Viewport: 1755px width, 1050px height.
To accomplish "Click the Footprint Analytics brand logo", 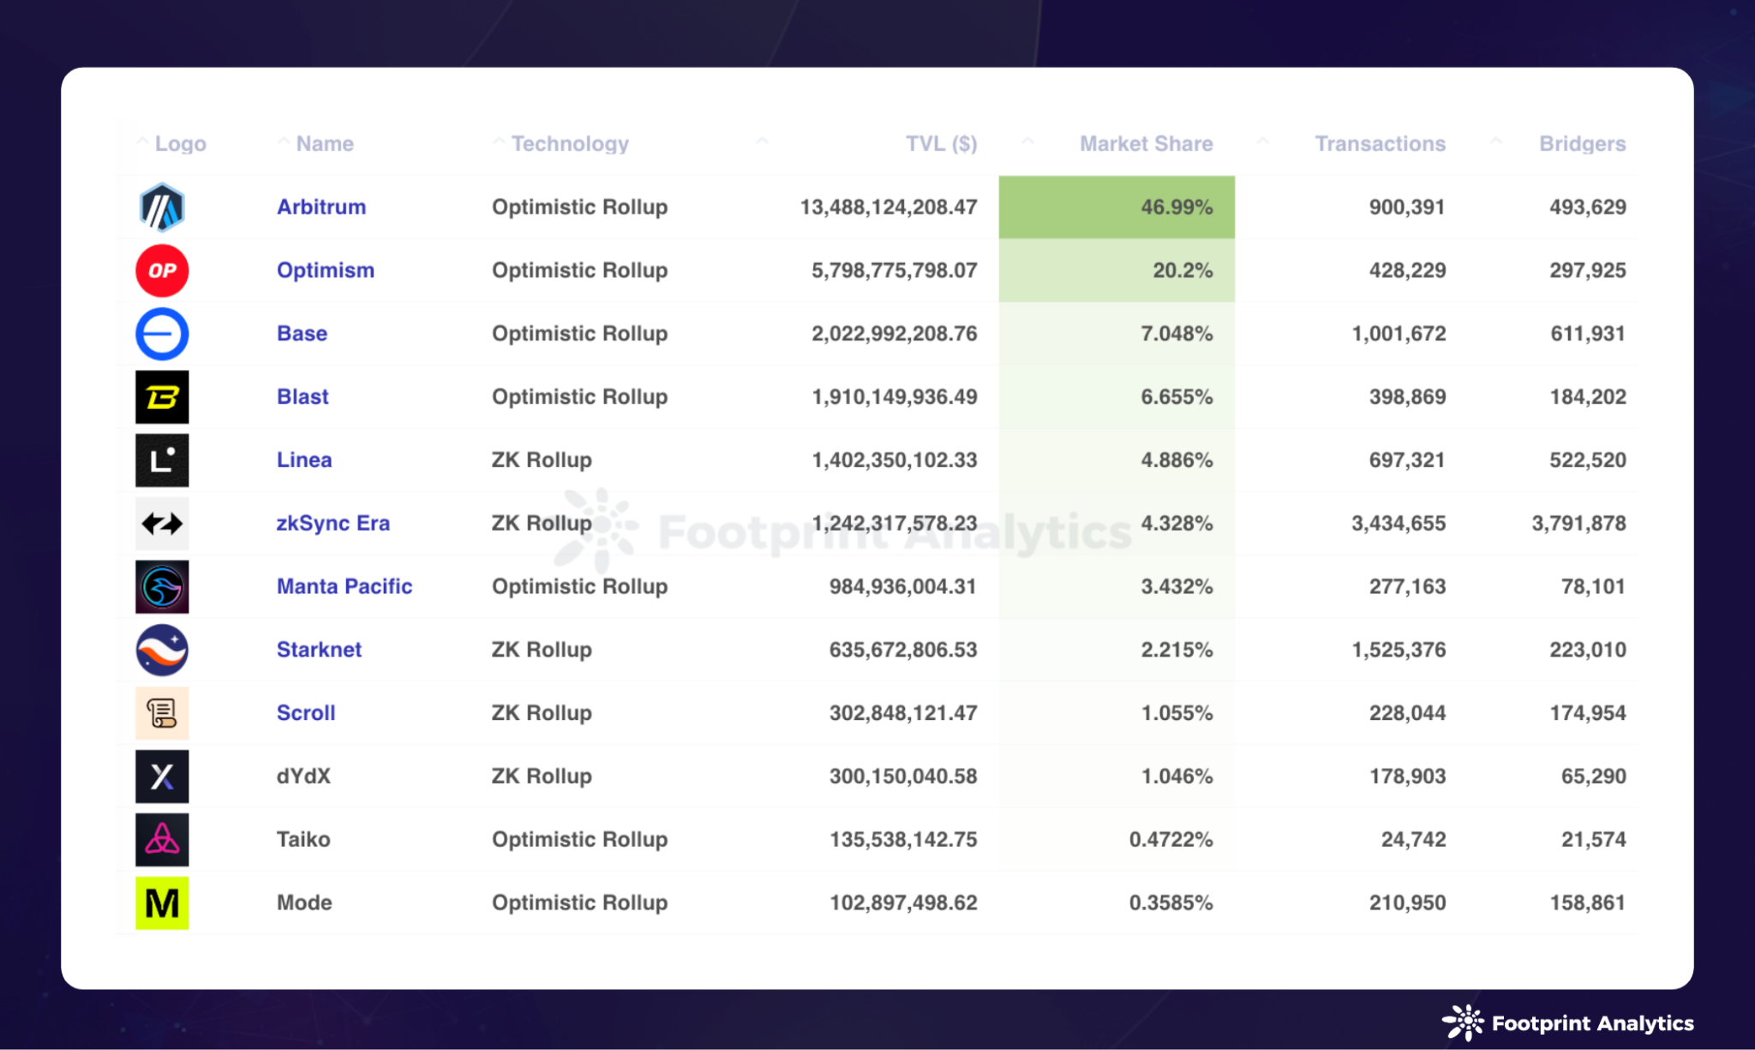I will [x=1567, y=1023].
